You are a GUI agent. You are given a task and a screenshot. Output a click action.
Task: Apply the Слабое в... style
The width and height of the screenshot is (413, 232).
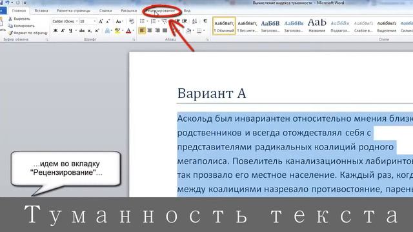[x=363, y=26]
